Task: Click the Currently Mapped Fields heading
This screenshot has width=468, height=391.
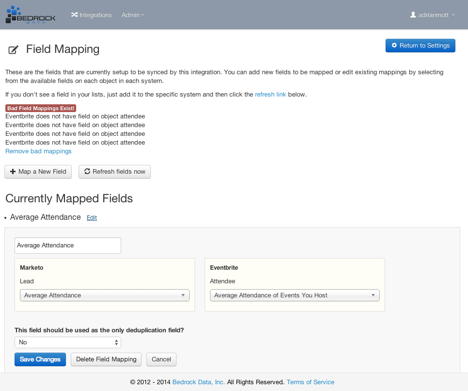Action: pos(69,198)
